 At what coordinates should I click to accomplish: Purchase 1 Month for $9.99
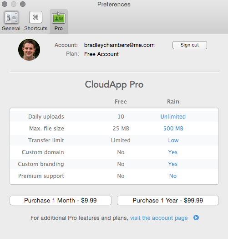tap(61, 200)
